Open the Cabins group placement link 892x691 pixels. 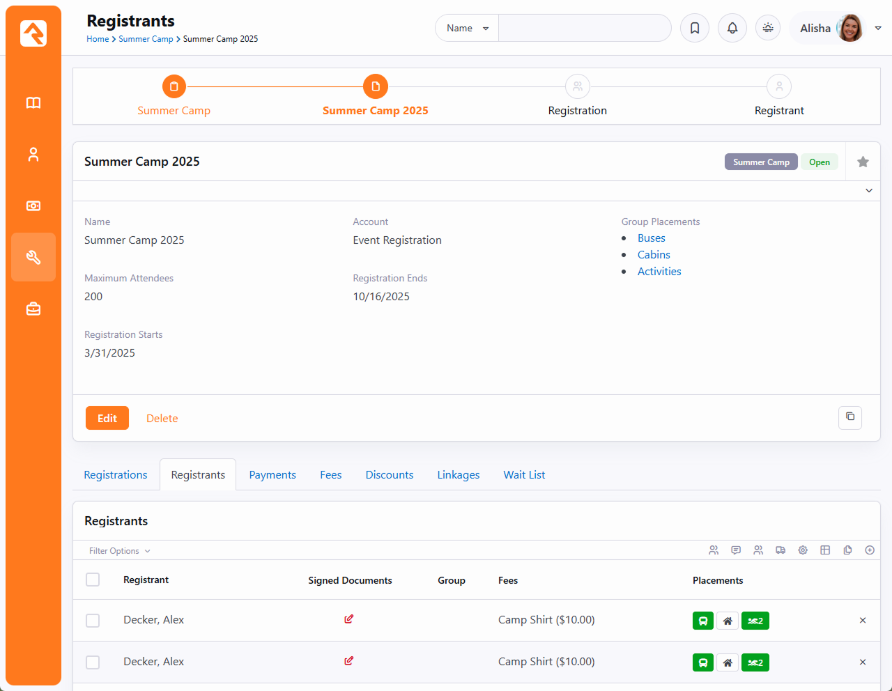654,255
